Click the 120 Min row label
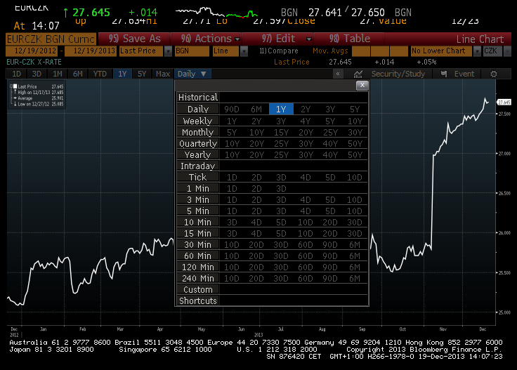 click(197, 267)
